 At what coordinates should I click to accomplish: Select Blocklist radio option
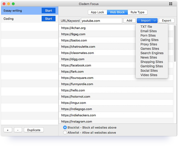(x=65, y=127)
